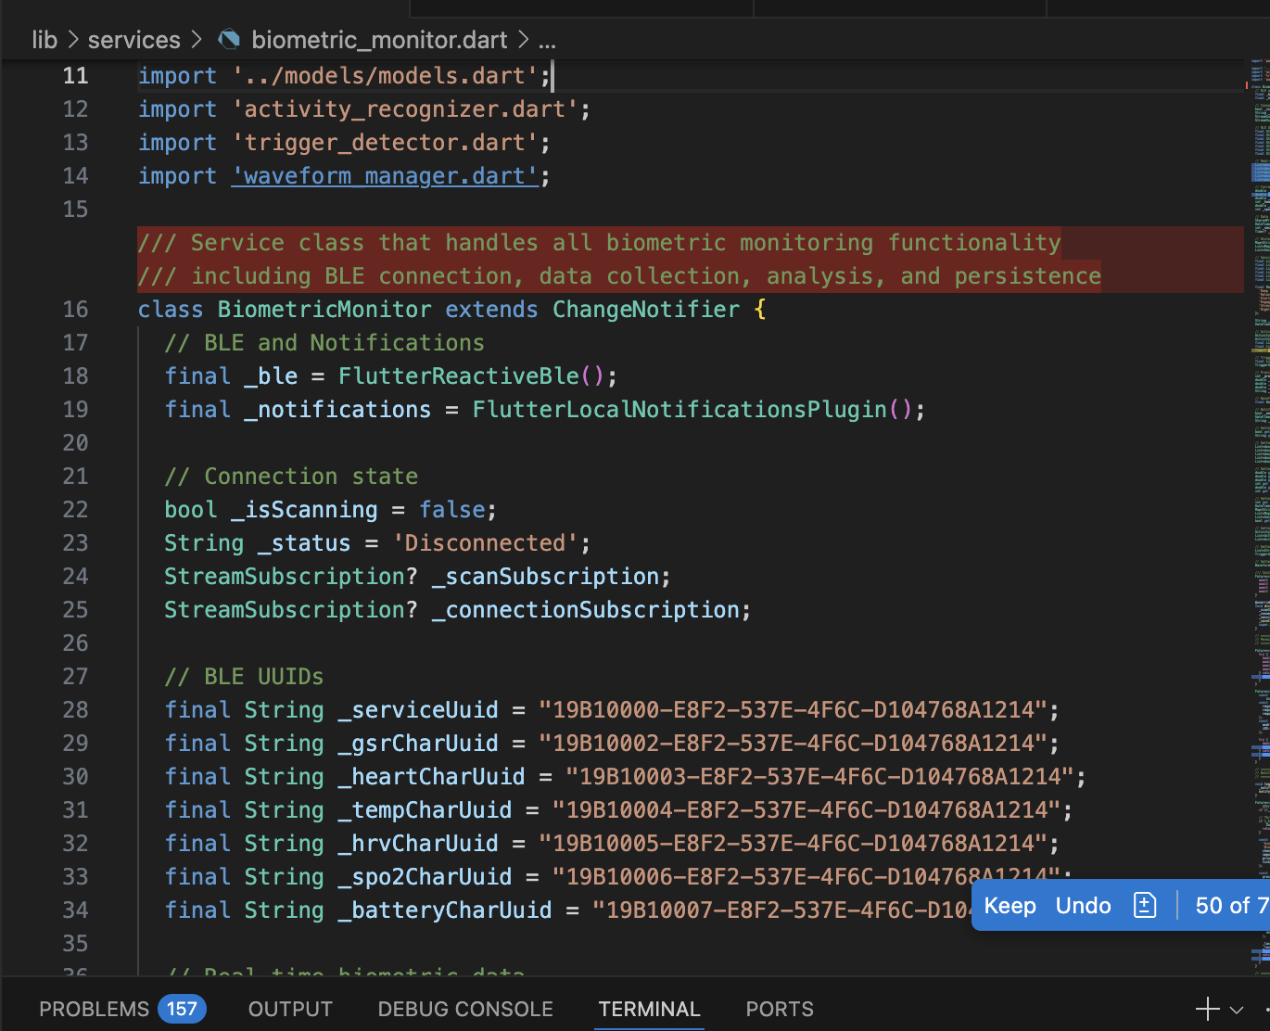
Task: Open the services breadcrumb dropdown
Action: 134,39
